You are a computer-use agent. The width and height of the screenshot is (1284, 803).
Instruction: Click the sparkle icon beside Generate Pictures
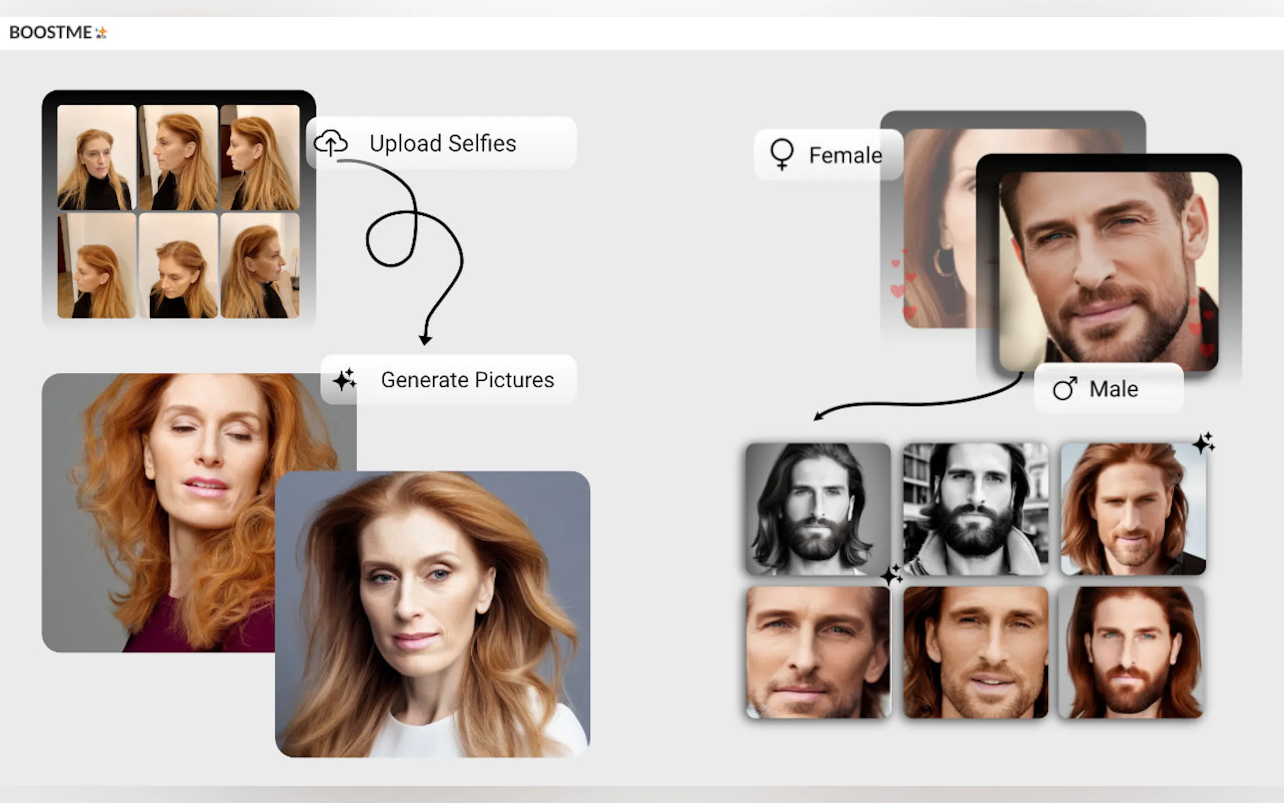344,380
